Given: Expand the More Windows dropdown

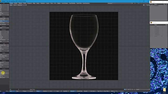Looking at the screenshot, I should [4, 24].
